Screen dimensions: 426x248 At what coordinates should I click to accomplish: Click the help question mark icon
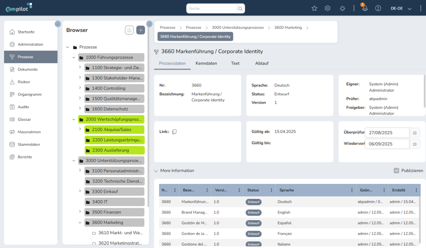378,8
